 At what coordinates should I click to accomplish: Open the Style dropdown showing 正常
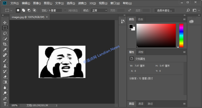click(99, 10)
